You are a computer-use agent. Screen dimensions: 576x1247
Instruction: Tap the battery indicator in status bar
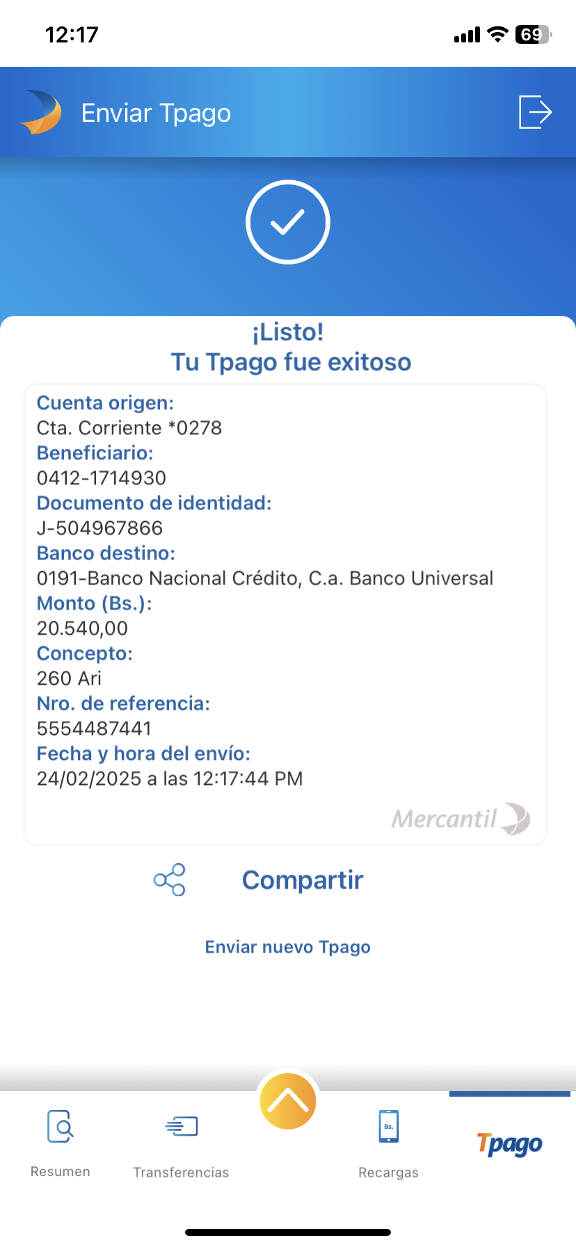532,35
